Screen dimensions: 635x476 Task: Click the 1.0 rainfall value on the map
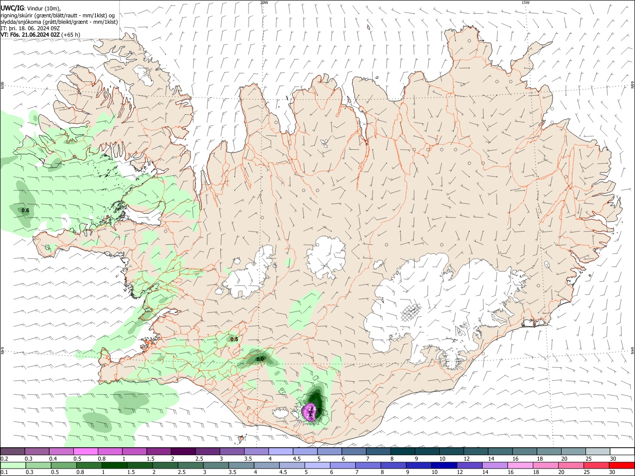(259, 359)
